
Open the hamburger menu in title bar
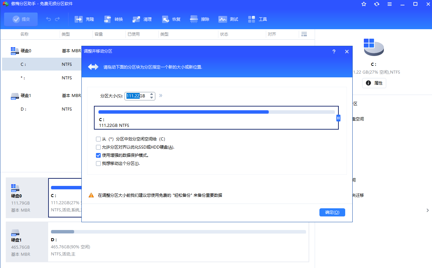(389, 4)
